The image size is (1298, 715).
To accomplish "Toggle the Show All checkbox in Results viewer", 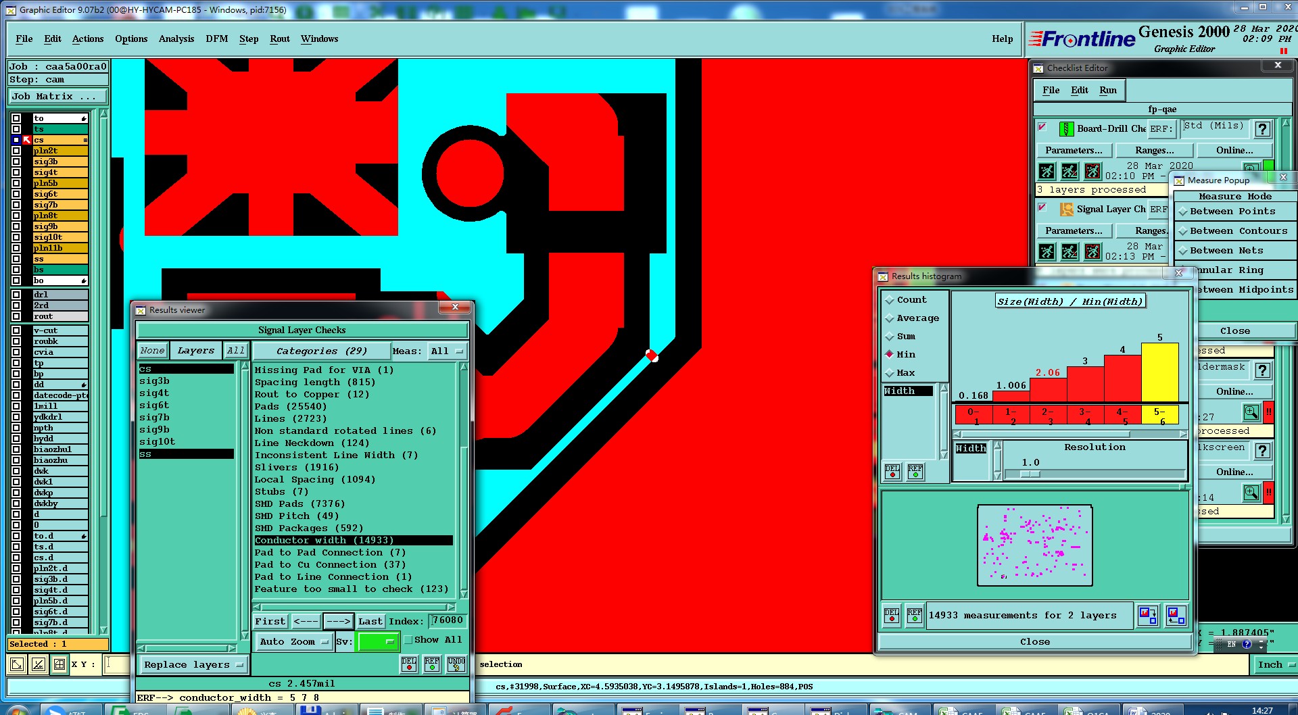I will coord(408,639).
